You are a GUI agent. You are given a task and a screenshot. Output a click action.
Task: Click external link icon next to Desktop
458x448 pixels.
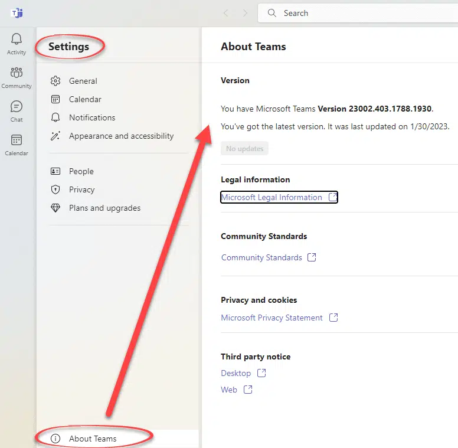tap(261, 373)
